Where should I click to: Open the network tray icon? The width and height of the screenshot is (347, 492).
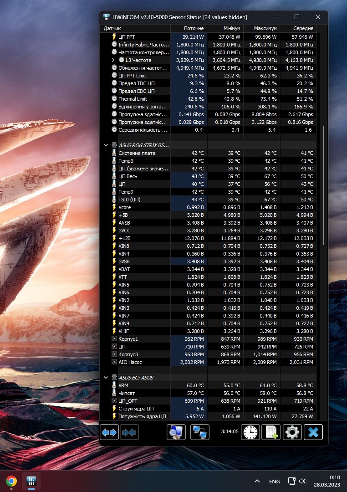(x=292, y=481)
